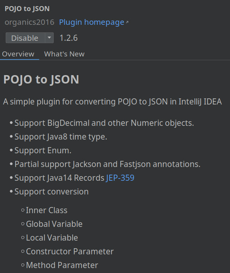Click the Disable plugin button
230x273 pixels.
click(25, 38)
